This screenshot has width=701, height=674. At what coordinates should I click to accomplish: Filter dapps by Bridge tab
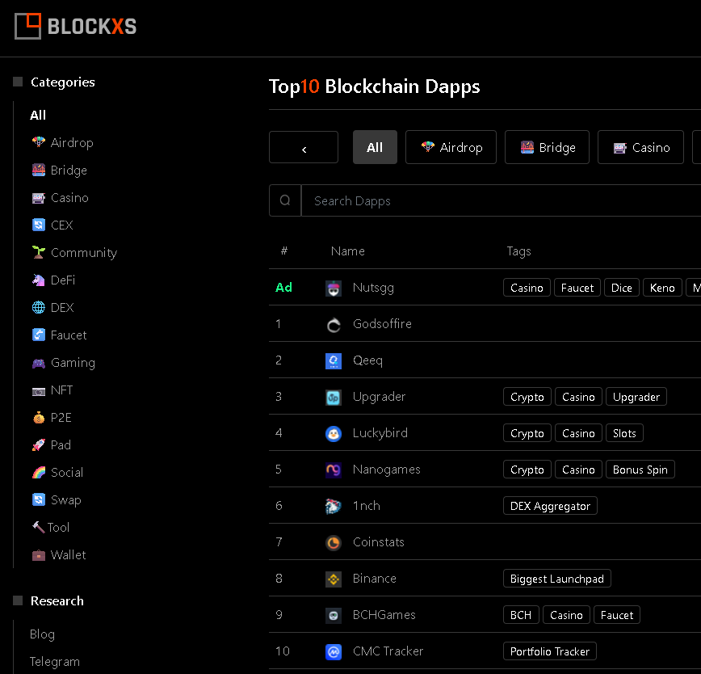click(x=547, y=147)
